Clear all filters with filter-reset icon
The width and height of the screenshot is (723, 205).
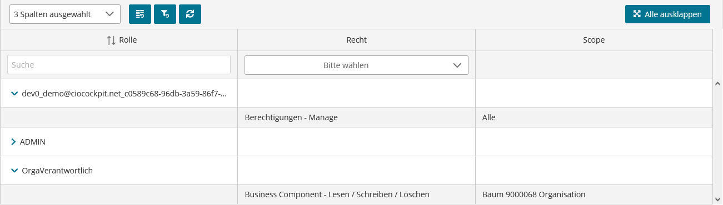165,14
